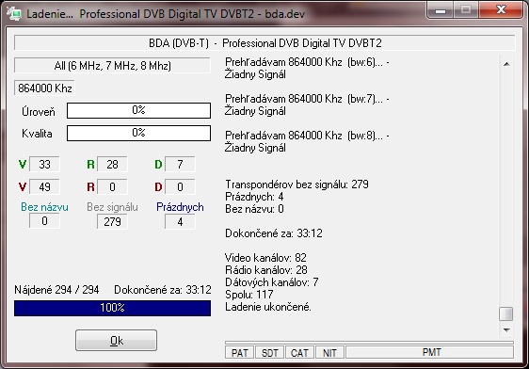This screenshot has height=369, width=529.
Task: Click the Nájdené 294 / 294 text
Action: (x=56, y=290)
